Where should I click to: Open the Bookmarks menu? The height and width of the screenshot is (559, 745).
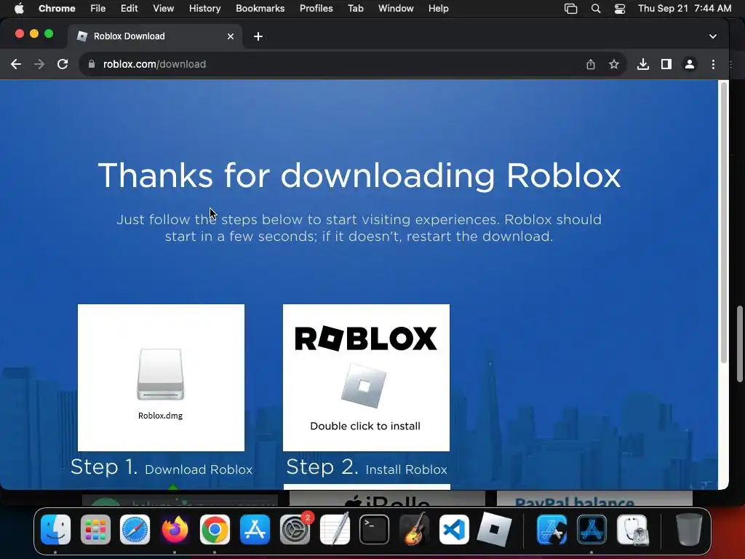(260, 9)
